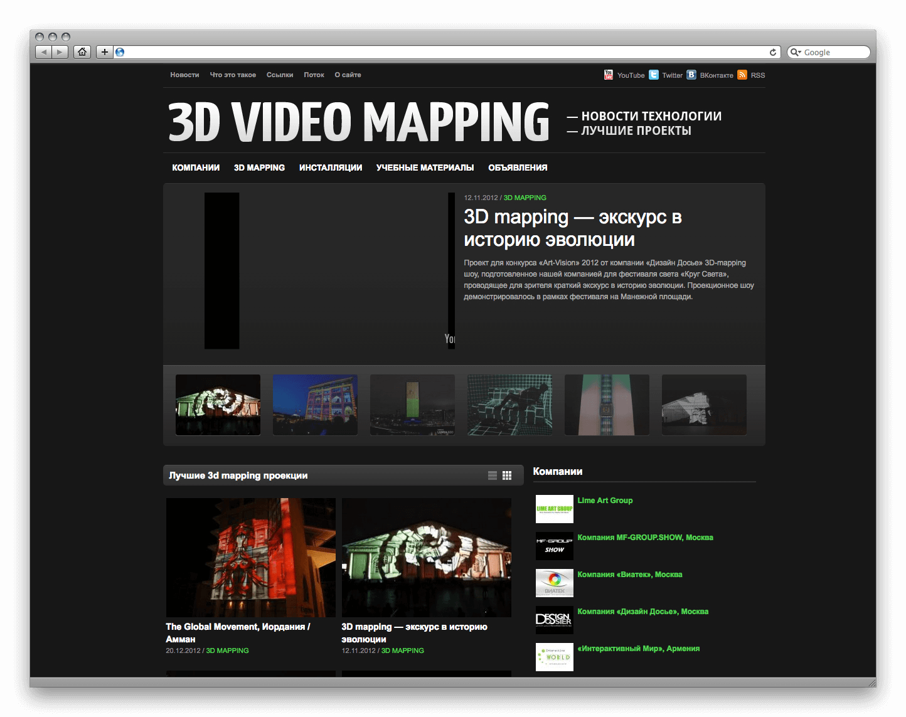The width and height of the screenshot is (906, 717).
Task: Reload page using the refresh icon
Action: click(773, 52)
